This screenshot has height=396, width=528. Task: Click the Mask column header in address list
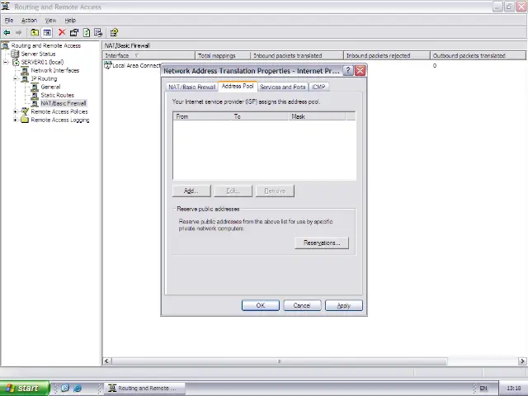[317, 116]
